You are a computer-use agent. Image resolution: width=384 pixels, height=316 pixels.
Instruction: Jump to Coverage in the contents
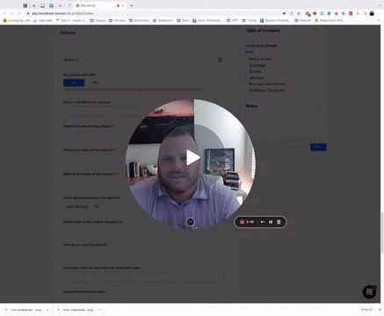(x=257, y=65)
